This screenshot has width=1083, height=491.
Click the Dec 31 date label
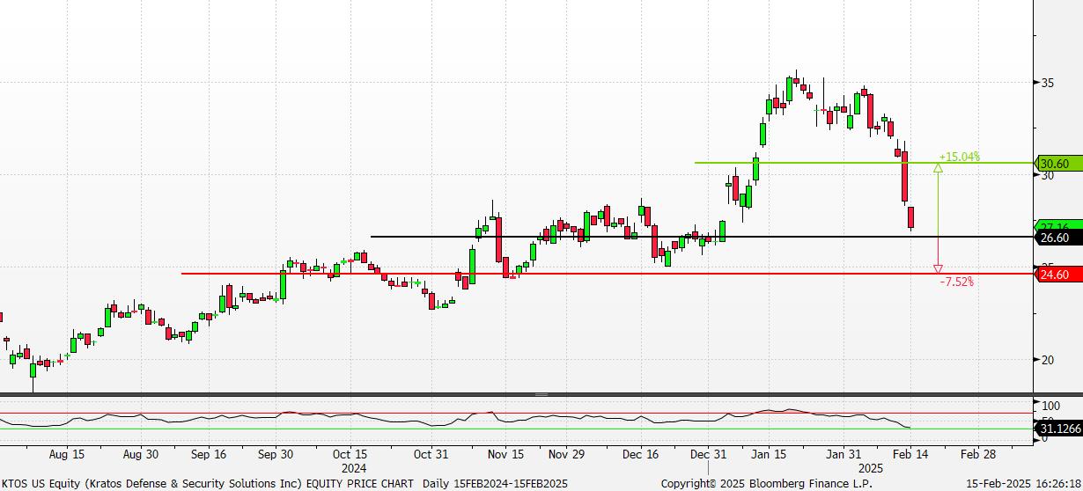pyautogui.click(x=708, y=455)
